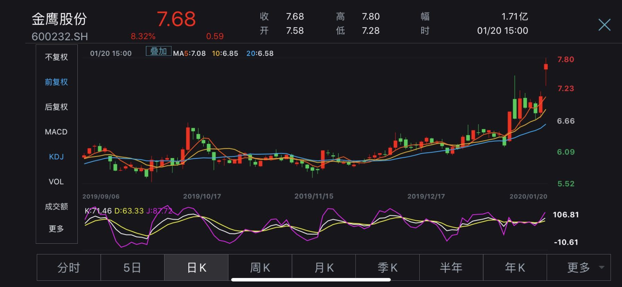Open 更多 in the indicator sidebar
622x287 pixels.
click(x=56, y=229)
